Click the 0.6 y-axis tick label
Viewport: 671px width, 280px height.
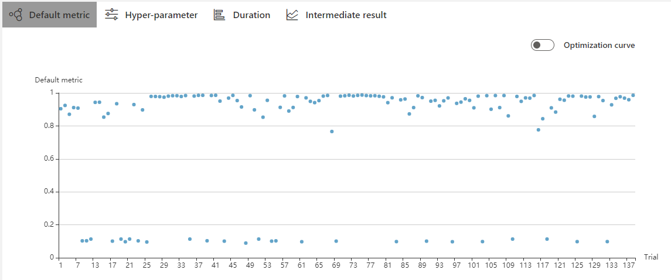49,159
